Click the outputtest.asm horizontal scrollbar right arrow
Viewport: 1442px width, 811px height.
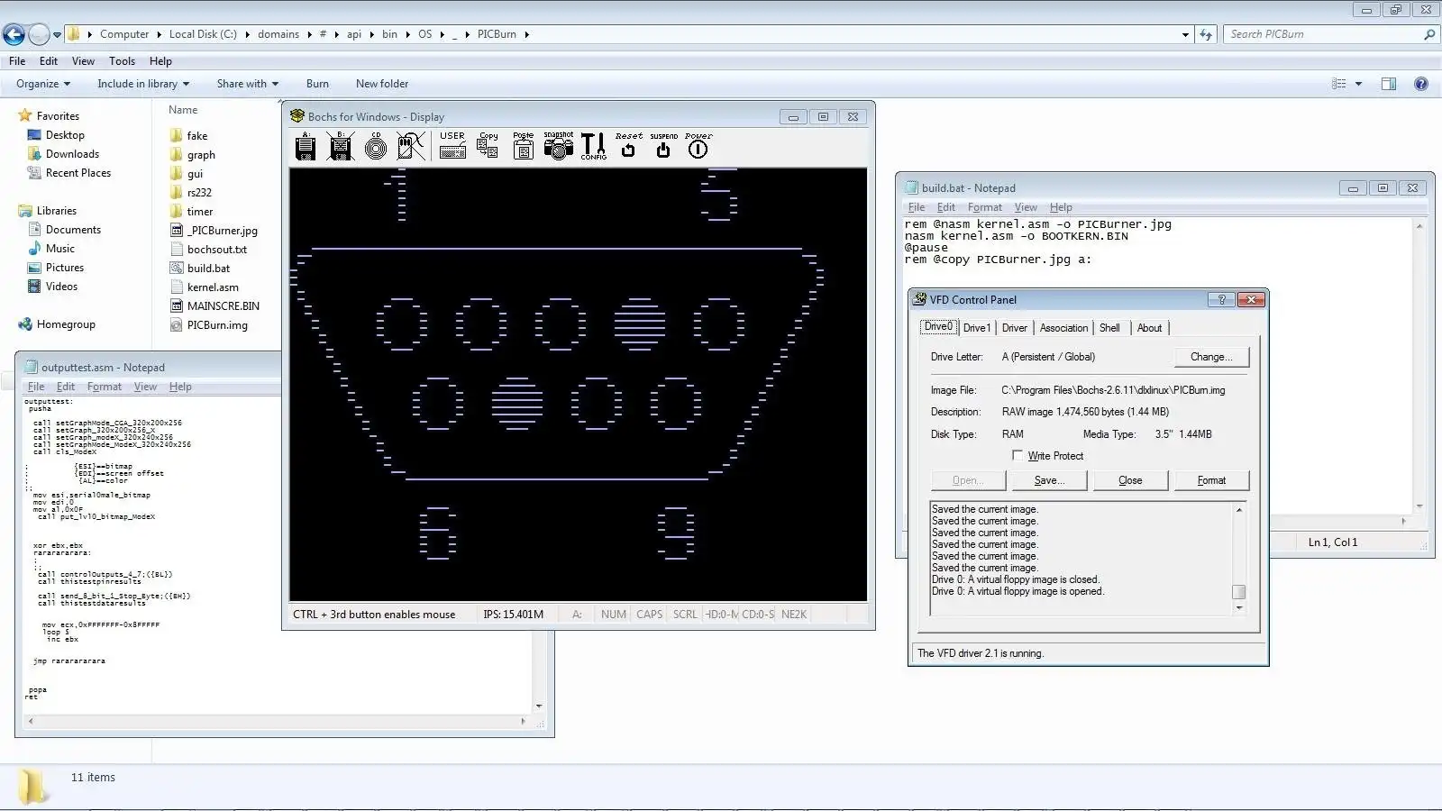(523, 721)
